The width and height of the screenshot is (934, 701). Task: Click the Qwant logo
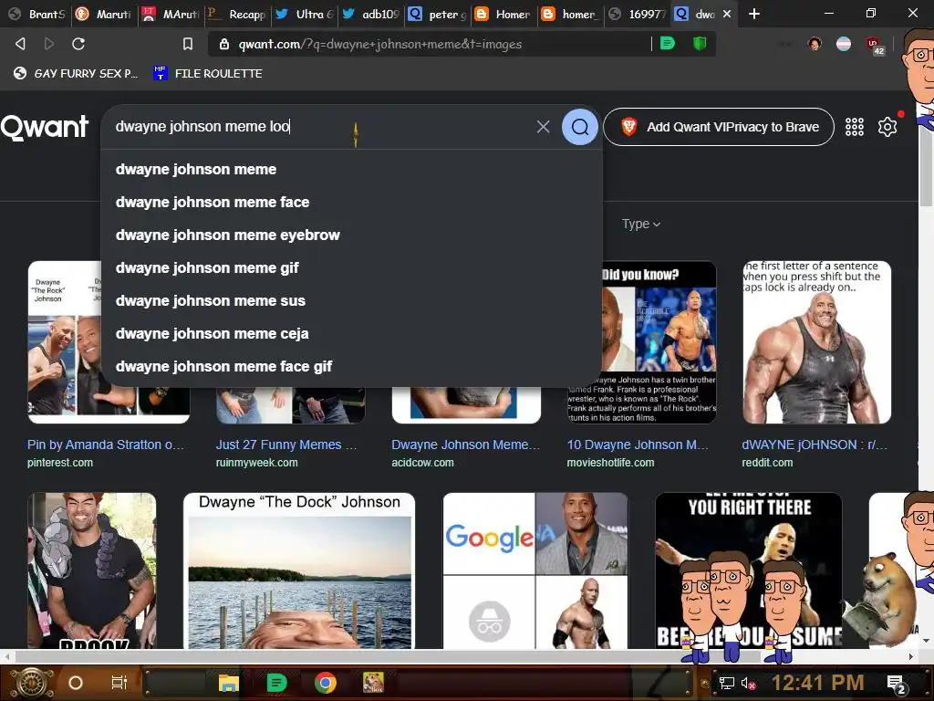click(45, 127)
